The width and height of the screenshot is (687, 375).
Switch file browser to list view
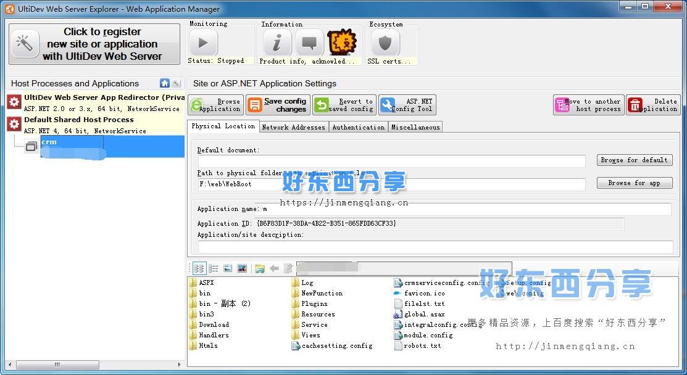[214, 268]
